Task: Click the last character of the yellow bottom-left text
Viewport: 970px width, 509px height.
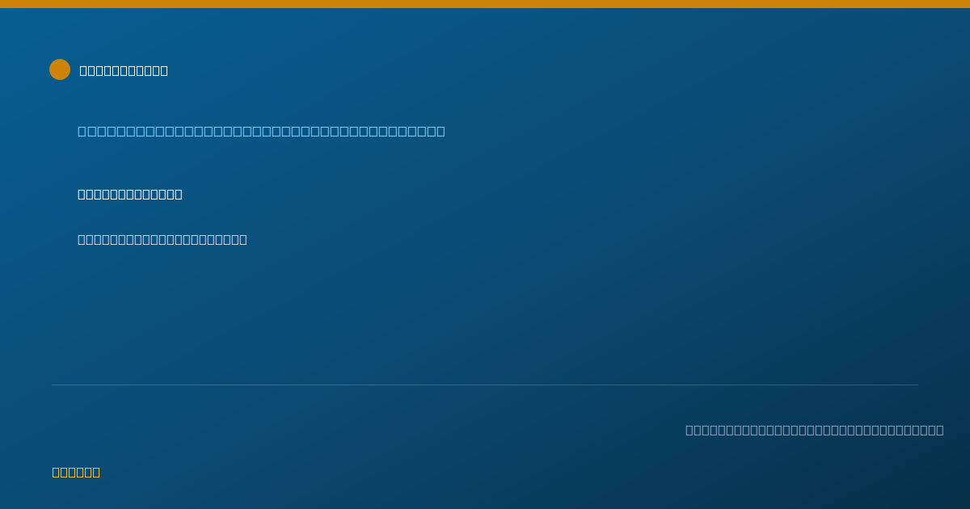Action: (x=96, y=472)
